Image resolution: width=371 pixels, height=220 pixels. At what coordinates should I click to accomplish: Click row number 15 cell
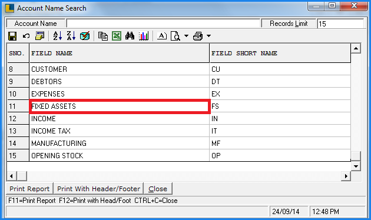(x=18, y=155)
